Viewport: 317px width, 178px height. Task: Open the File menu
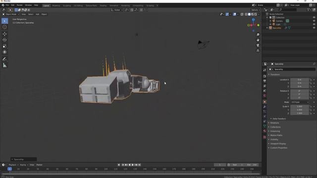click(x=7, y=5)
